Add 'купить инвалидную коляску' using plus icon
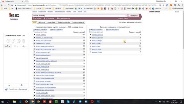Image resolution: width=184 pixels, height=104 pixels. pyautogui.click(x=34, y=46)
